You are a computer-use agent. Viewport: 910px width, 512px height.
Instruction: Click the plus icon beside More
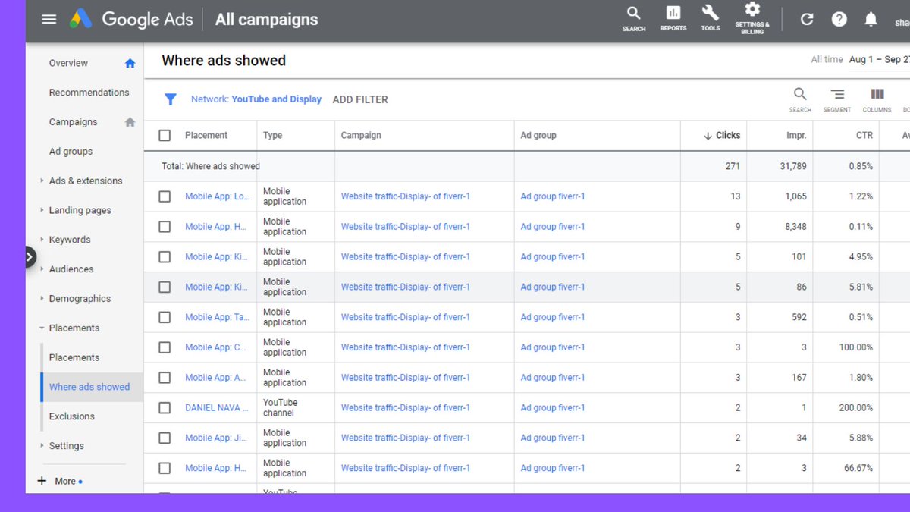coord(42,481)
